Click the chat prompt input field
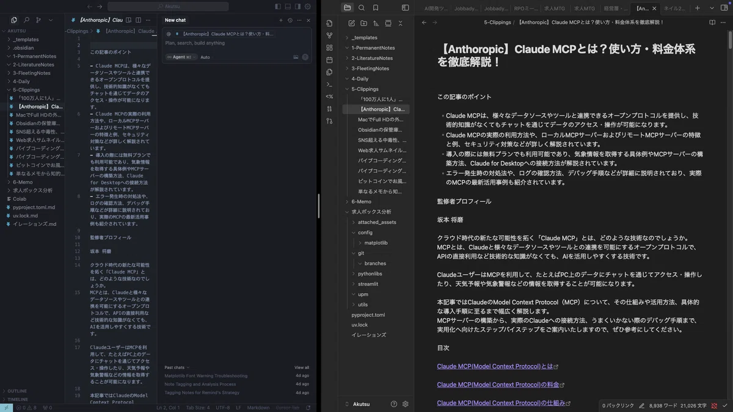Image resolution: width=733 pixels, height=412 pixels. tap(237, 43)
